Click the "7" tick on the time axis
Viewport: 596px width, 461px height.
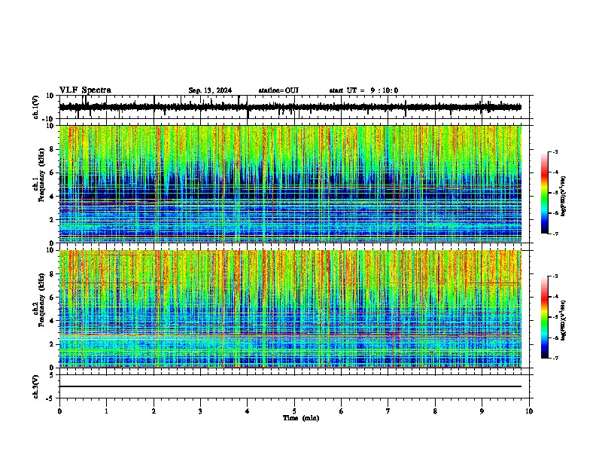point(388,411)
